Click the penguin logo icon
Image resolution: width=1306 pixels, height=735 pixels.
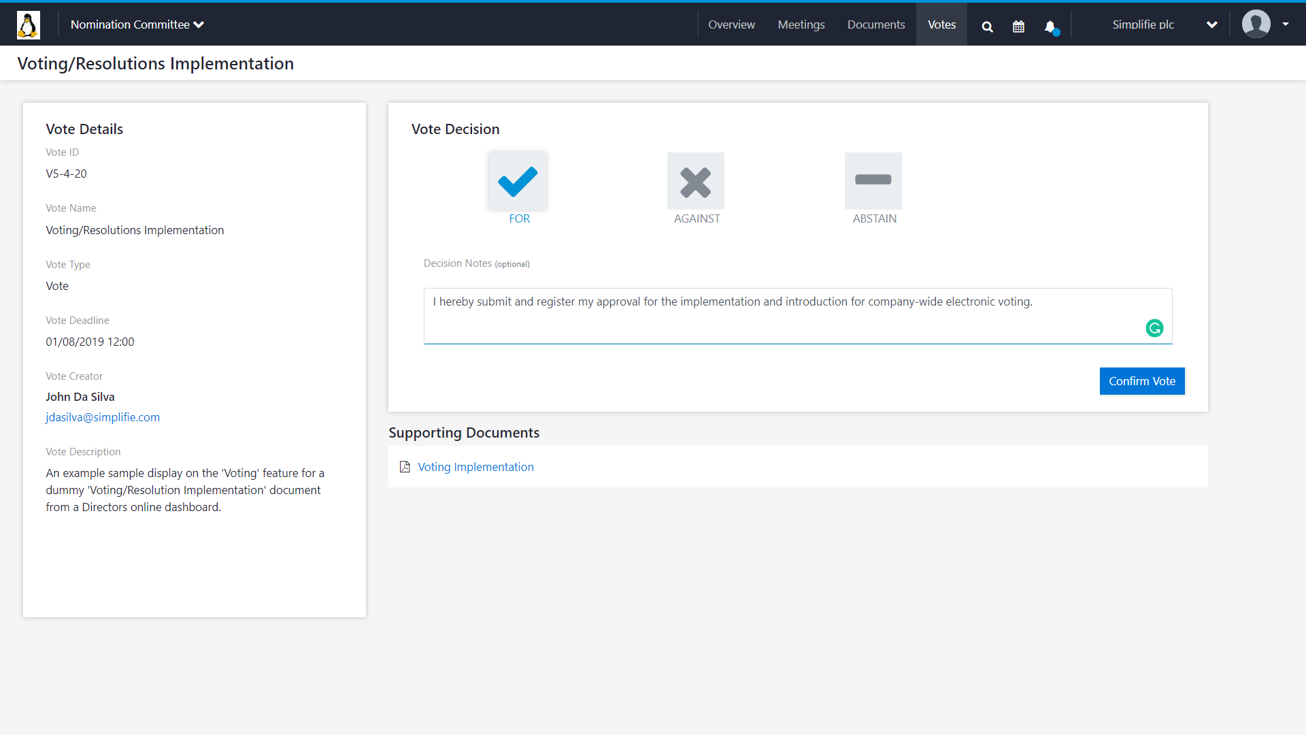(x=29, y=24)
